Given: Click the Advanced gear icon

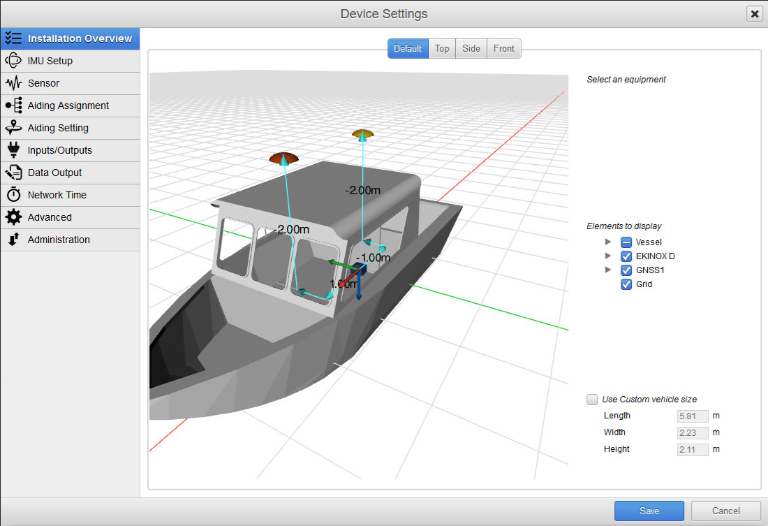Looking at the screenshot, I should 13,217.
